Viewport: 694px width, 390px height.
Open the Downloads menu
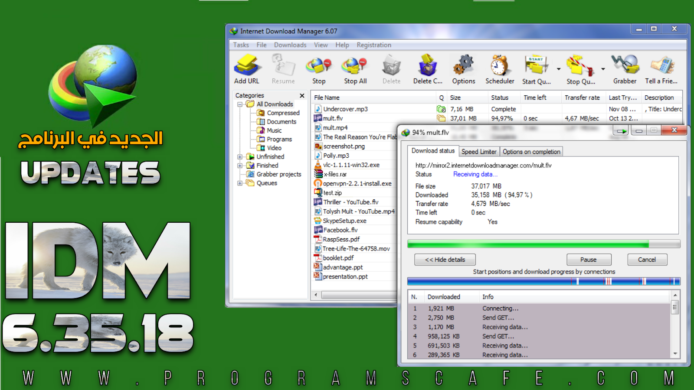coord(290,45)
